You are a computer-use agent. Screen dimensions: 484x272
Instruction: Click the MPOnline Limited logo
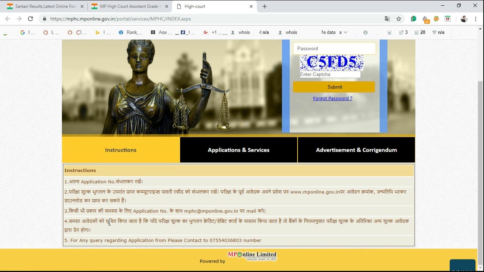(252, 256)
